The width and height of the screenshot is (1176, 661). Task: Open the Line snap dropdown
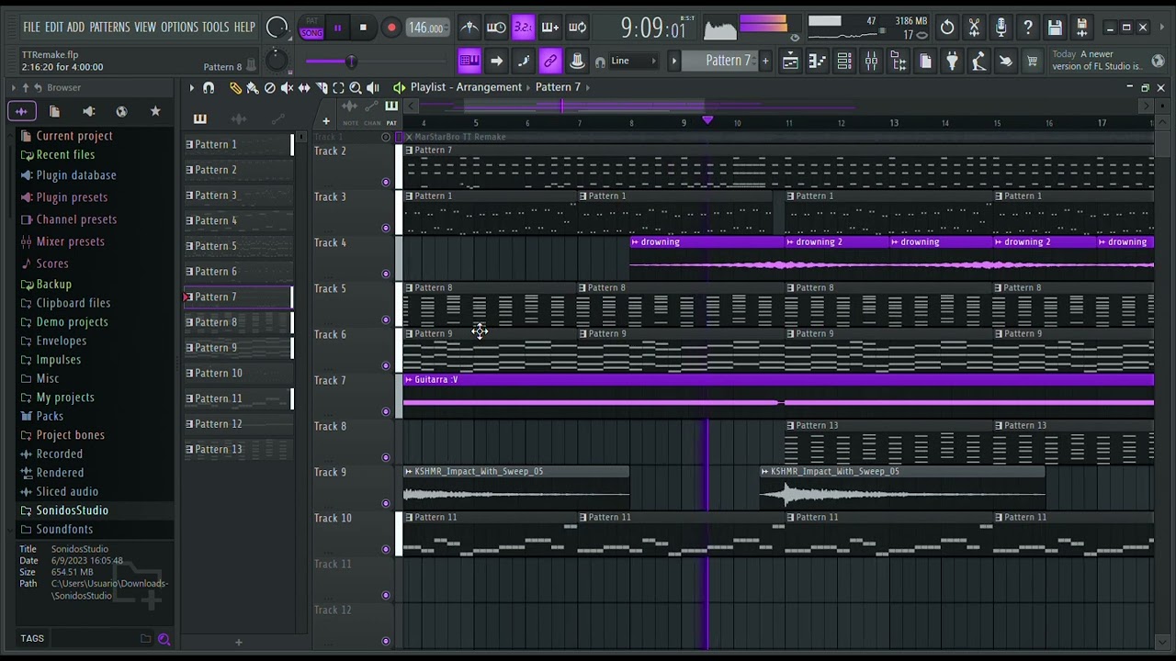633,62
